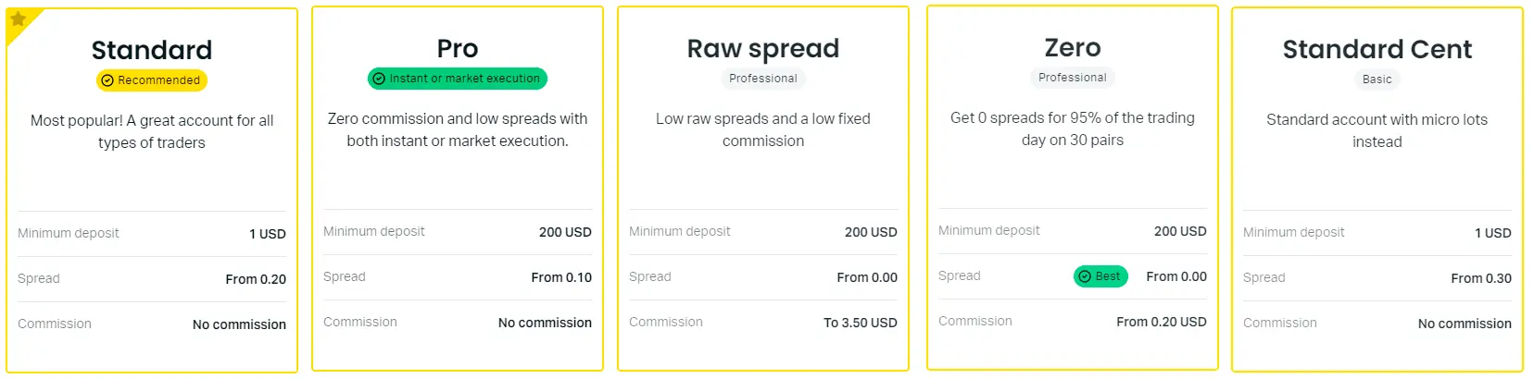
Task: Click the 'Zero commission and low spreads' description
Action: coord(458,129)
